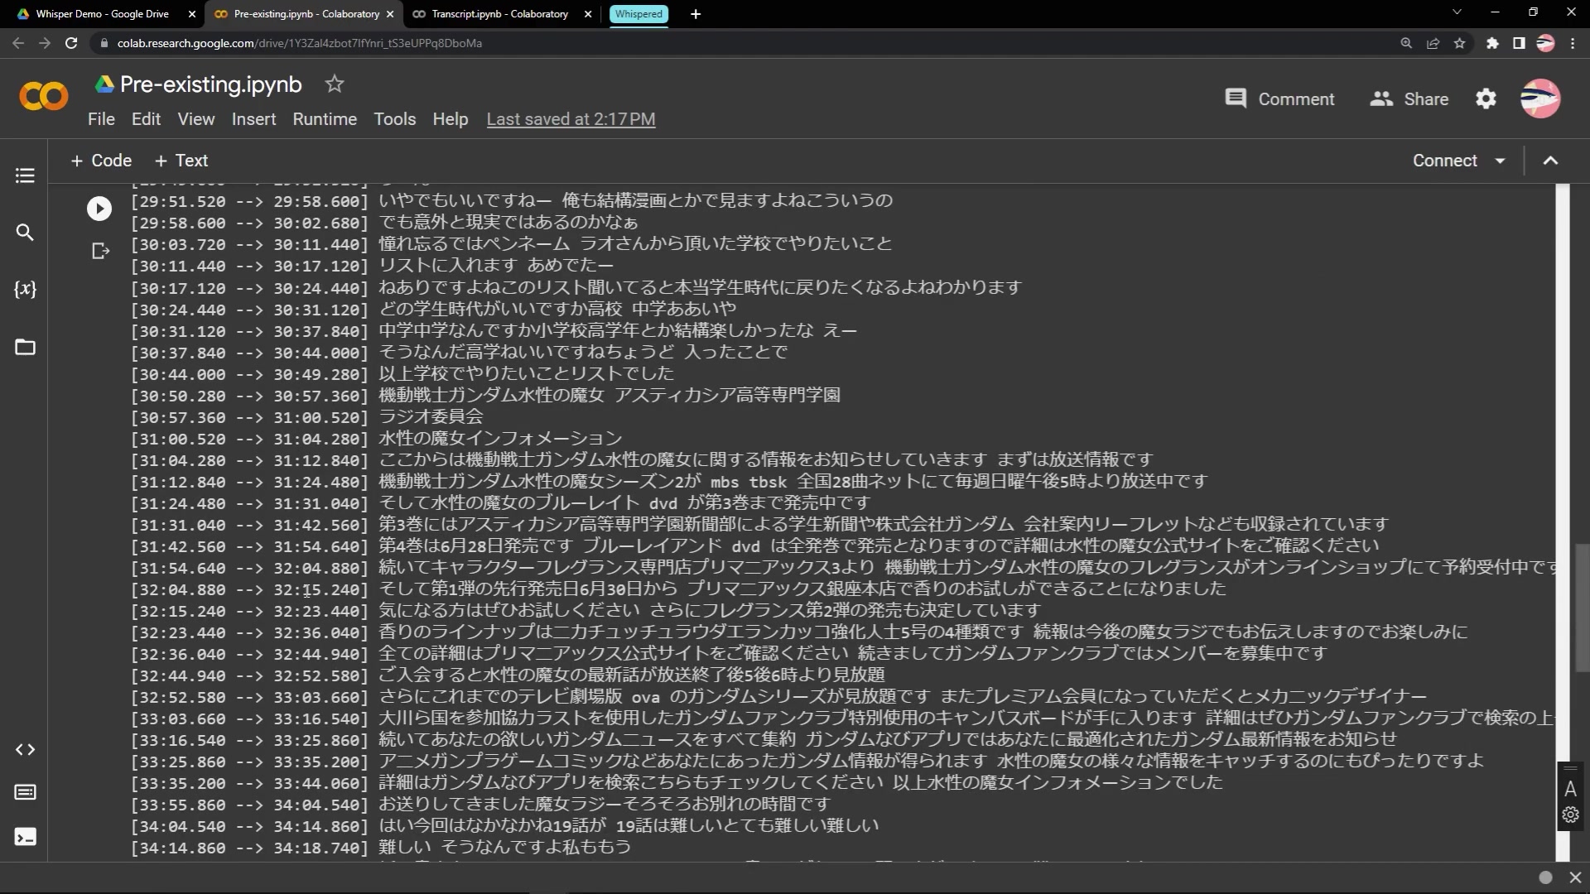1590x894 pixels.
Task: Open the browser zoom magnifier icon
Action: coord(1406,43)
